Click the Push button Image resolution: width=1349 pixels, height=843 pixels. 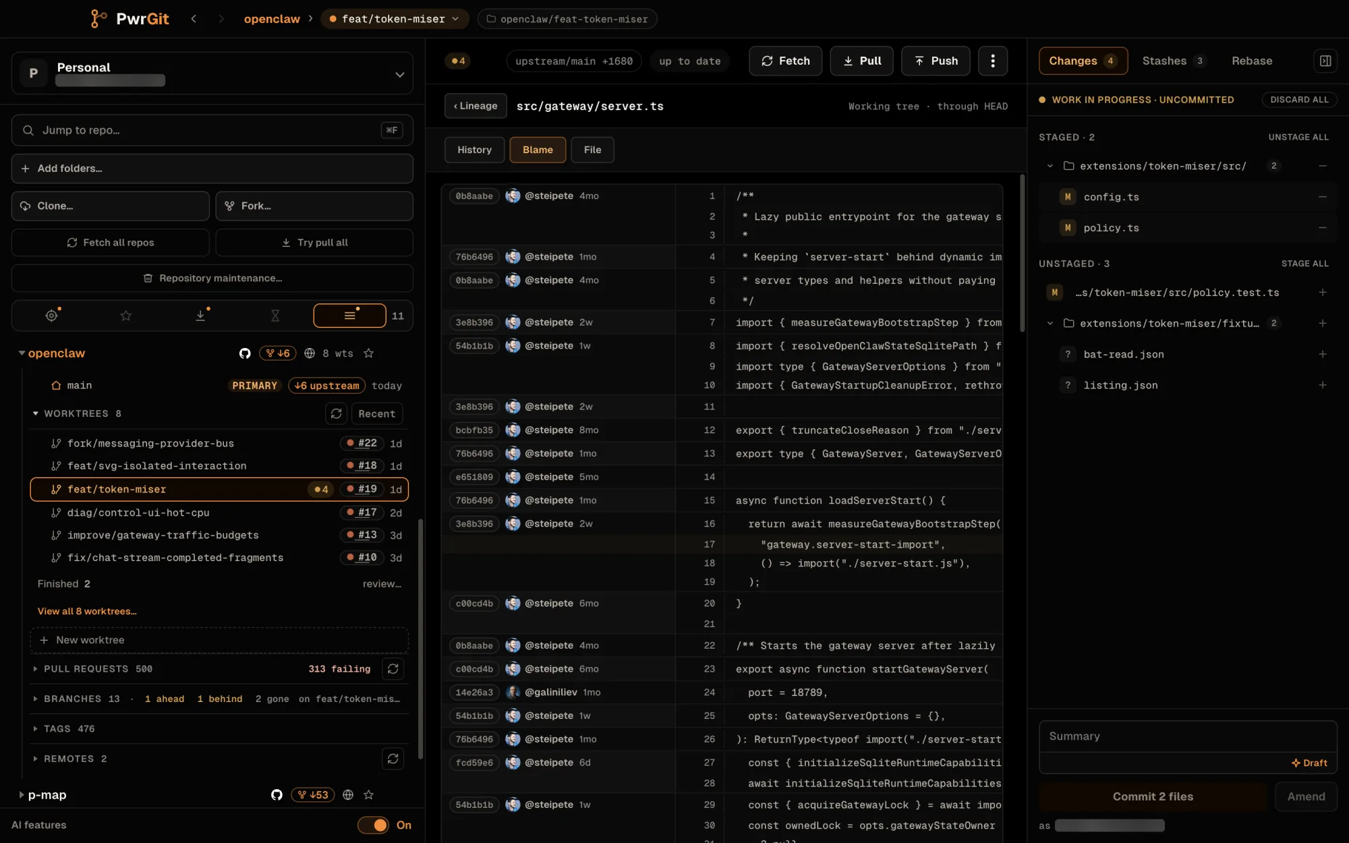pyautogui.click(x=936, y=61)
